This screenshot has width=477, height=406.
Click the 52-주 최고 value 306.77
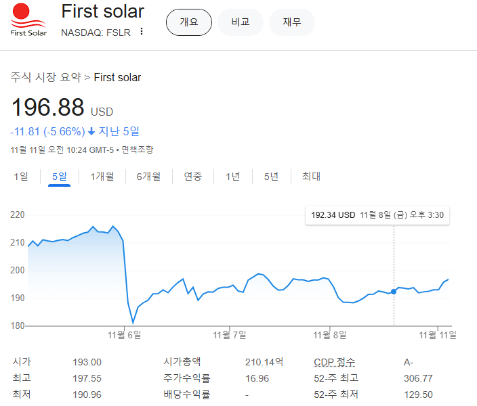(418, 378)
